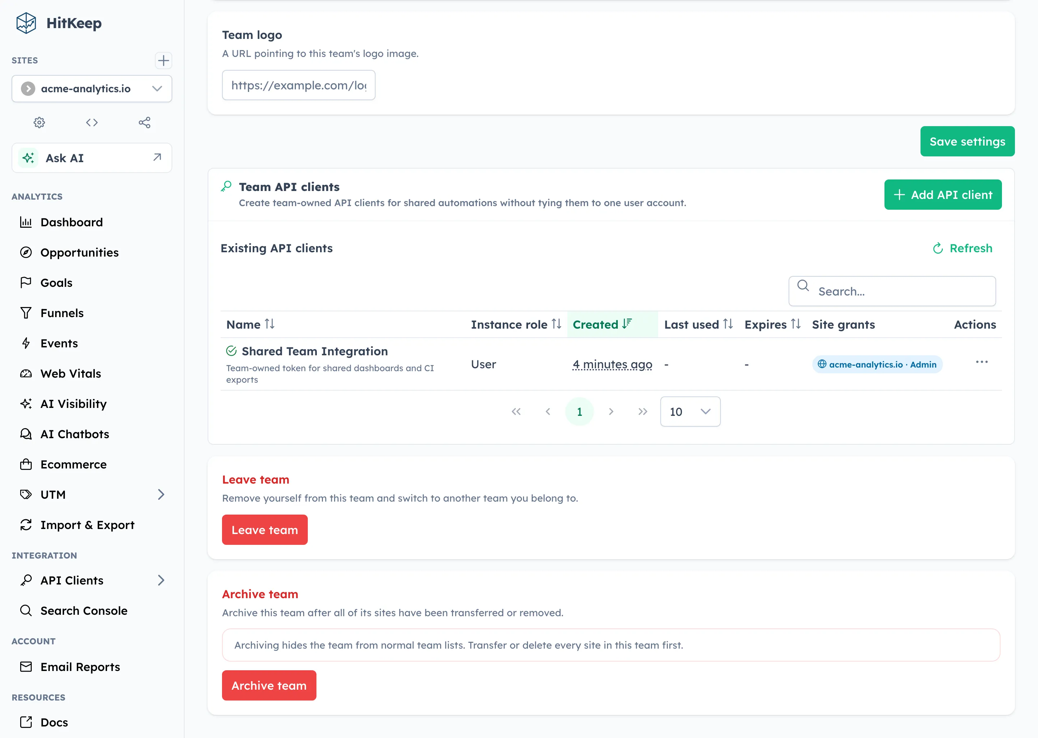Click the AI Visibility sparkles icon
The image size is (1038, 738).
(x=26, y=404)
